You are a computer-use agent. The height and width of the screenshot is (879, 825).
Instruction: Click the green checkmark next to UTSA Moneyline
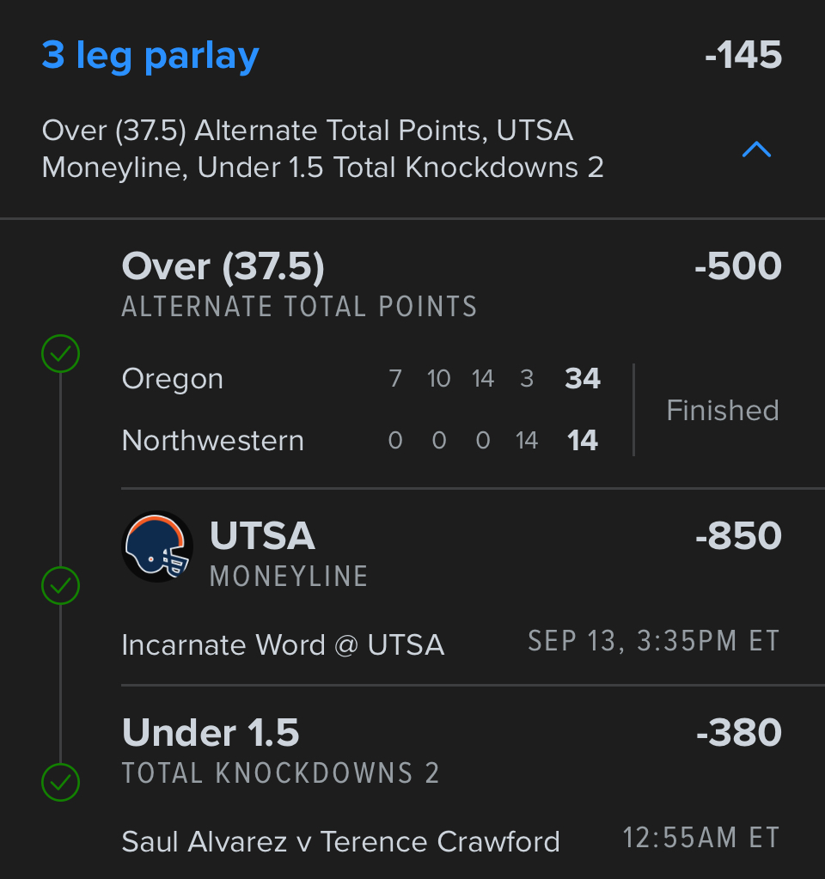(61, 586)
